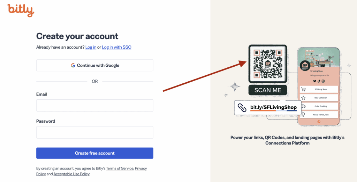Click the QR code image
The width and height of the screenshot is (357, 182).
(x=267, y=64)
